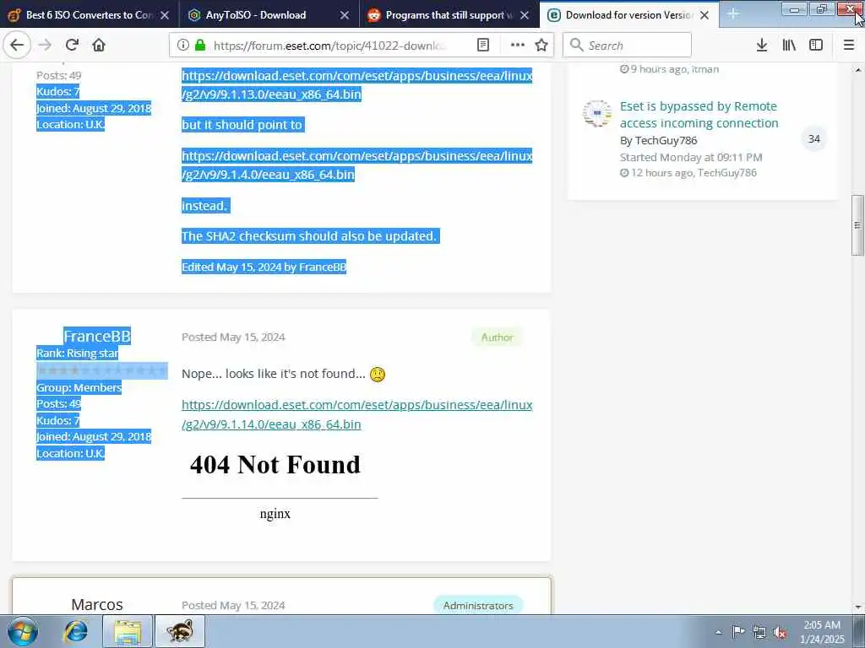
Task: Close the Programs that still support tab
Action: (525, 15)
